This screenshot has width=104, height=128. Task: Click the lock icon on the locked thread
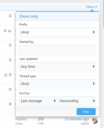[x=6, y=75]
